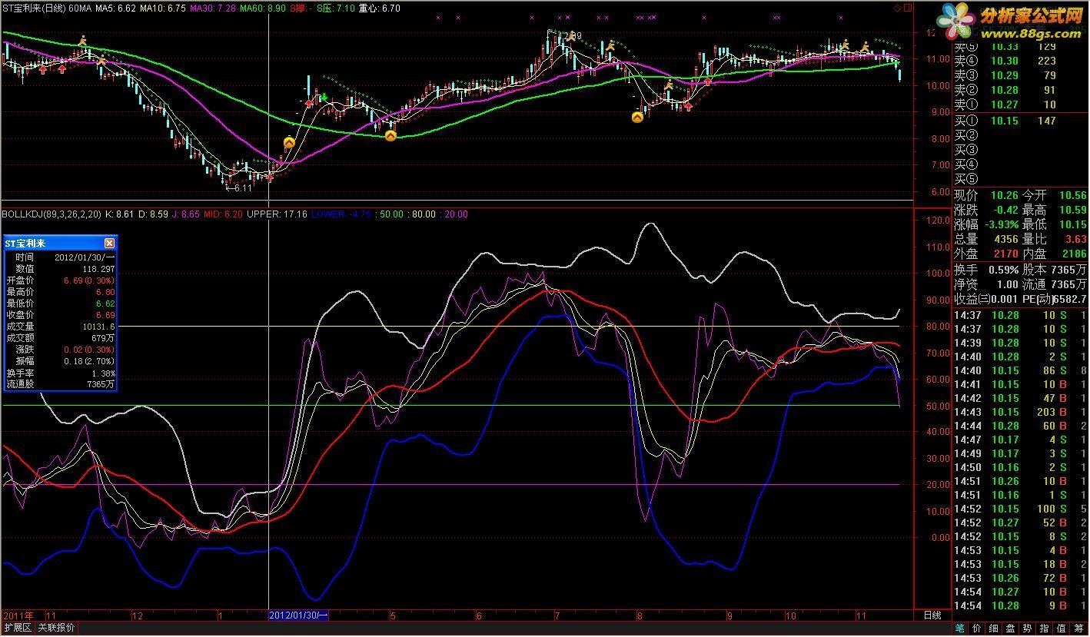Click the first runner icon at the far-left November peak
The image size is (1090, 637).
(83, 41)
